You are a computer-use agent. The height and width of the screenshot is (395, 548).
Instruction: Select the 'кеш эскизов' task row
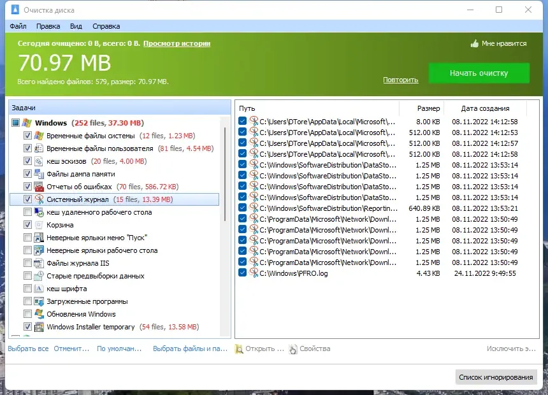pyautogui.click(x=115, y=161)
